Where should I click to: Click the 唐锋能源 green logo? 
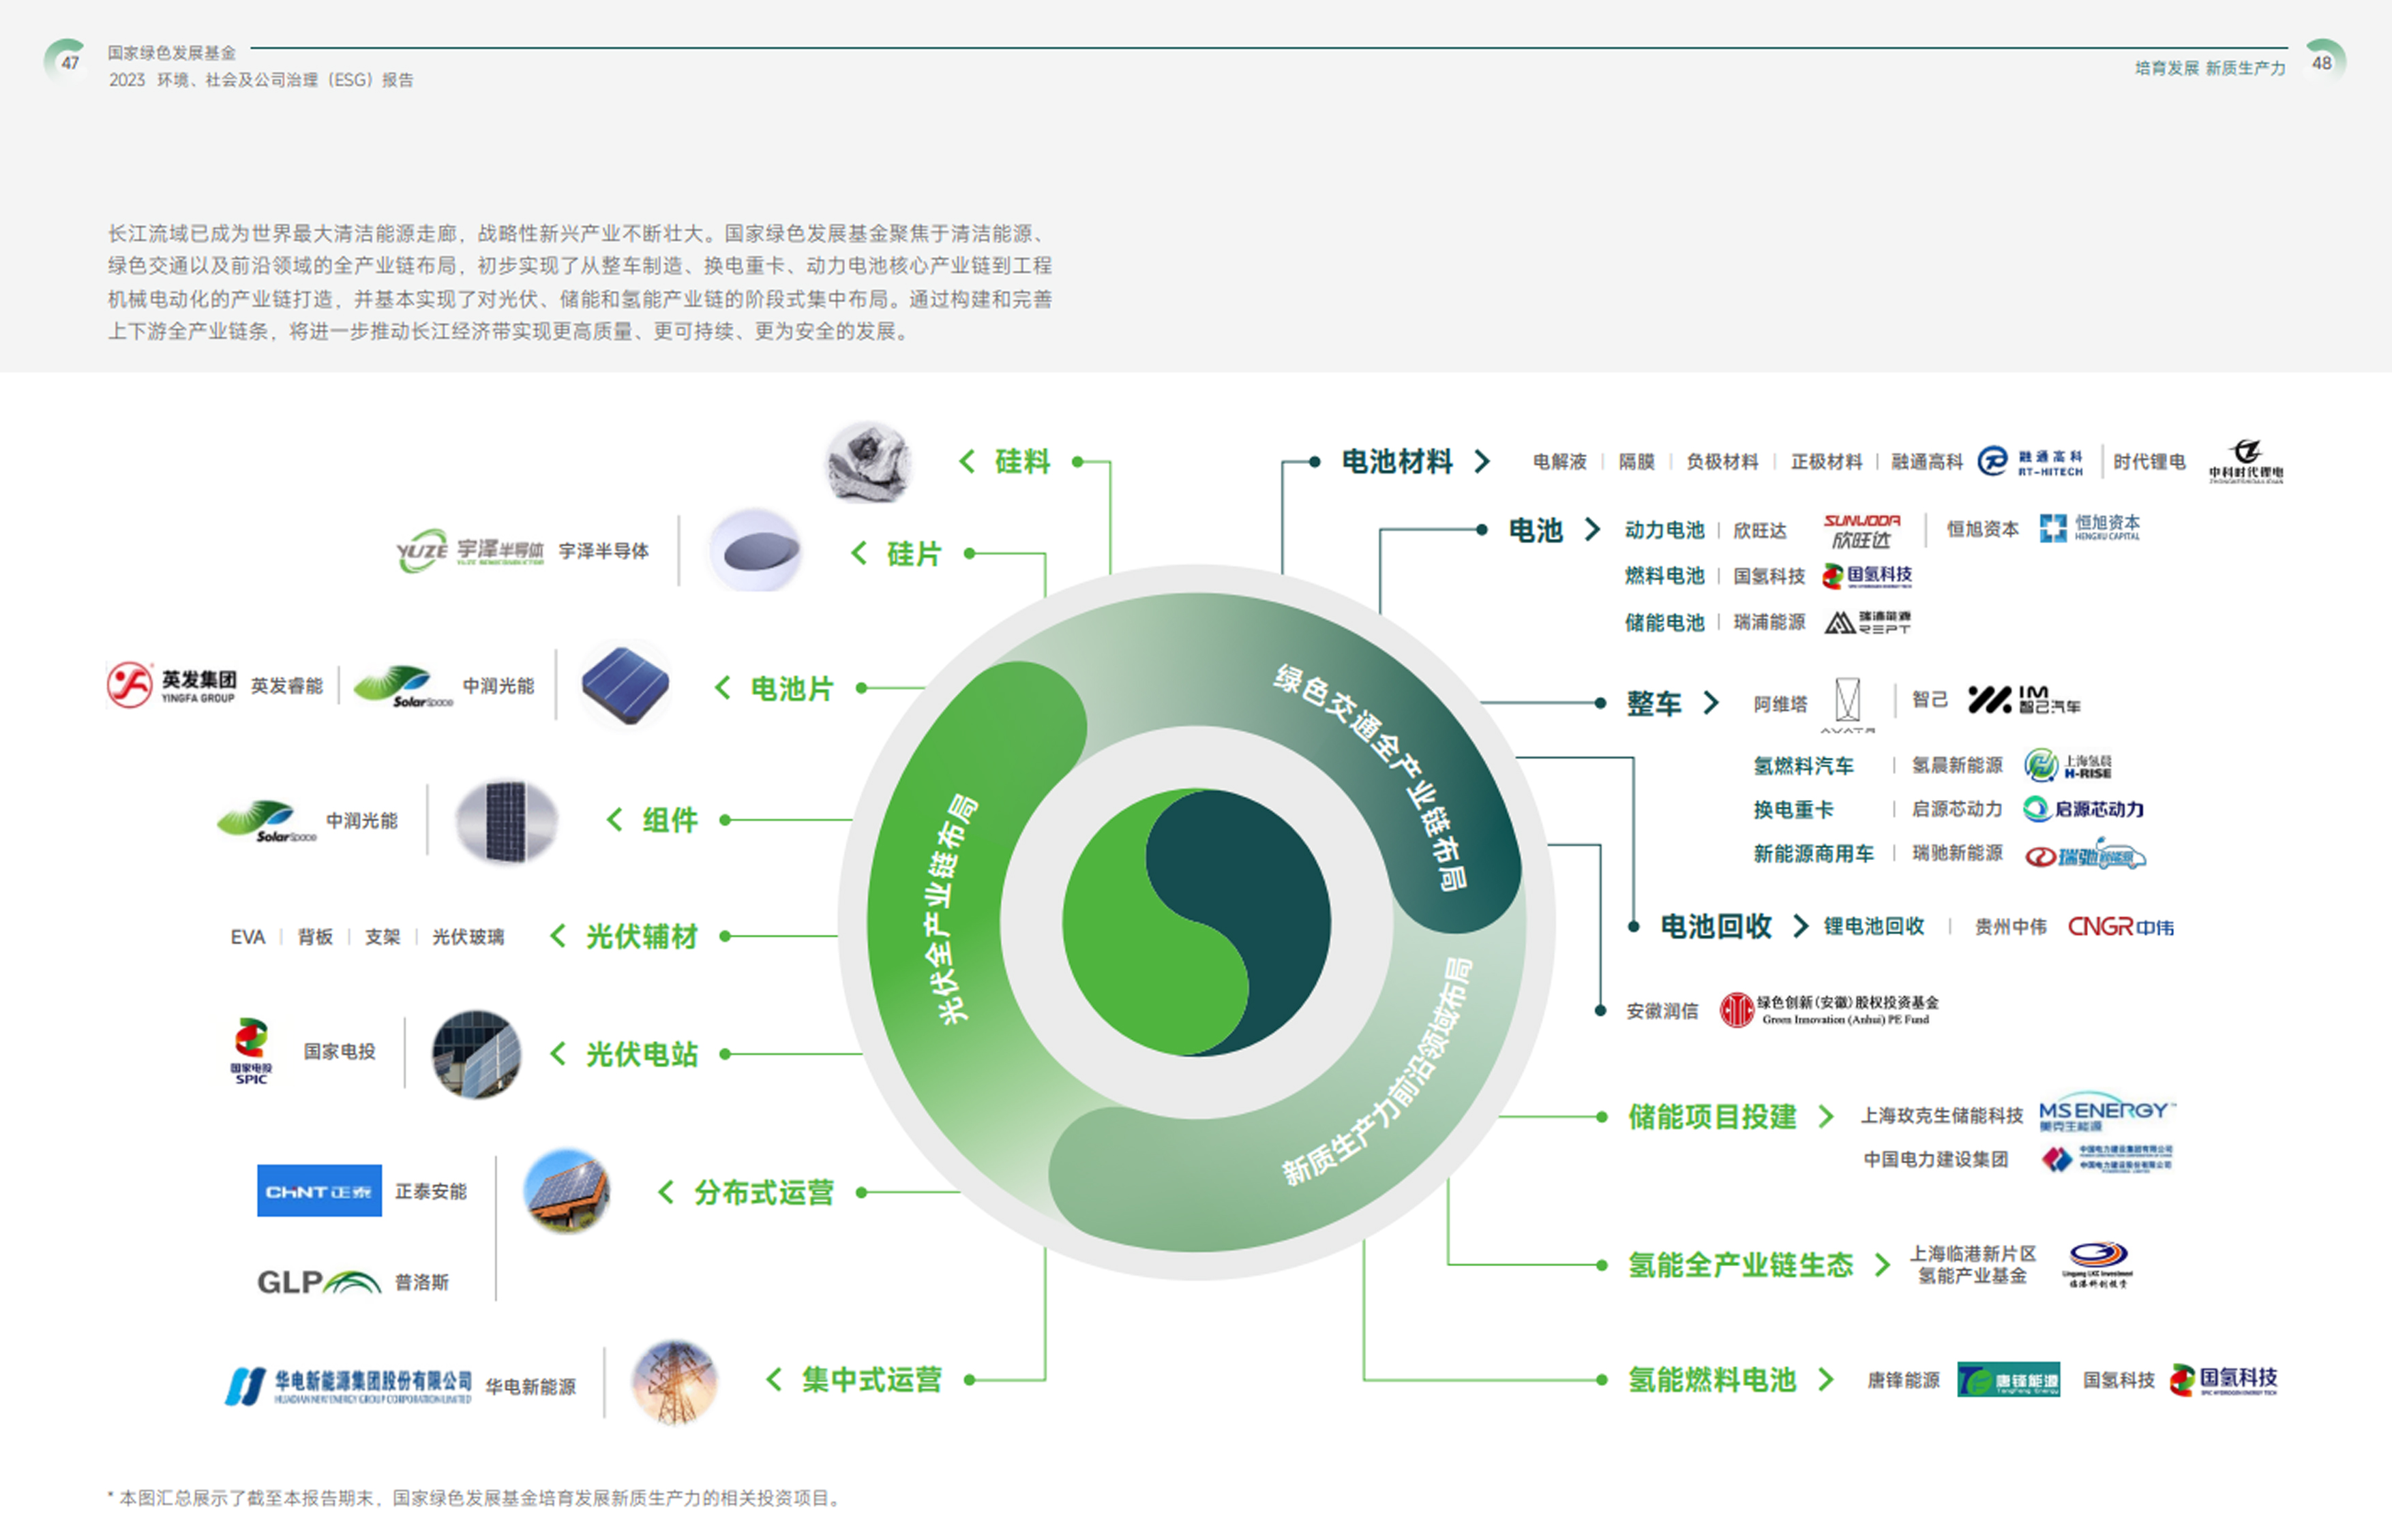(2009, 1380)
